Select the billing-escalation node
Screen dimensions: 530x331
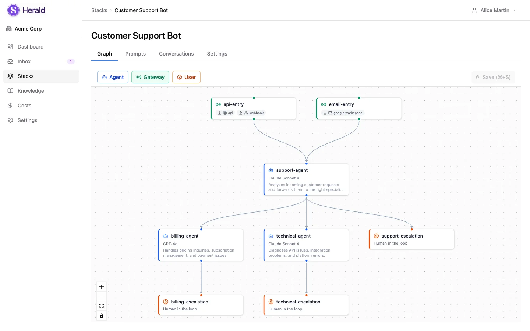coord(201,305)
